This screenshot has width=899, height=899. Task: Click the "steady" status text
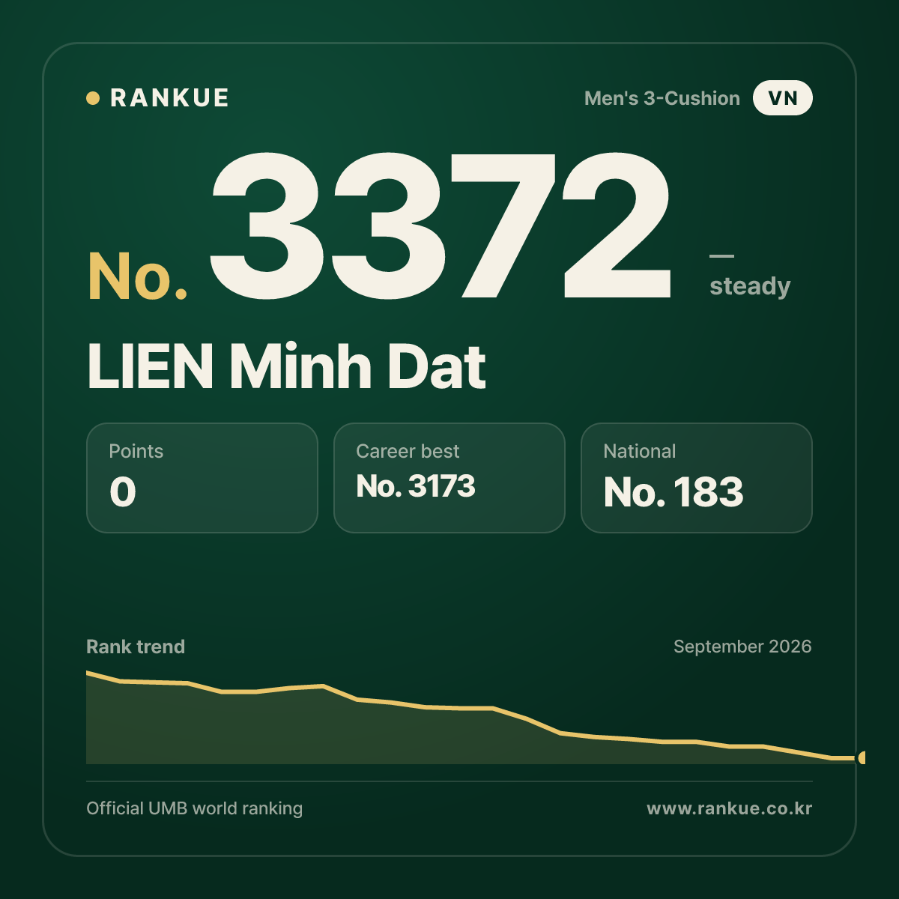[x=750, y=286]
